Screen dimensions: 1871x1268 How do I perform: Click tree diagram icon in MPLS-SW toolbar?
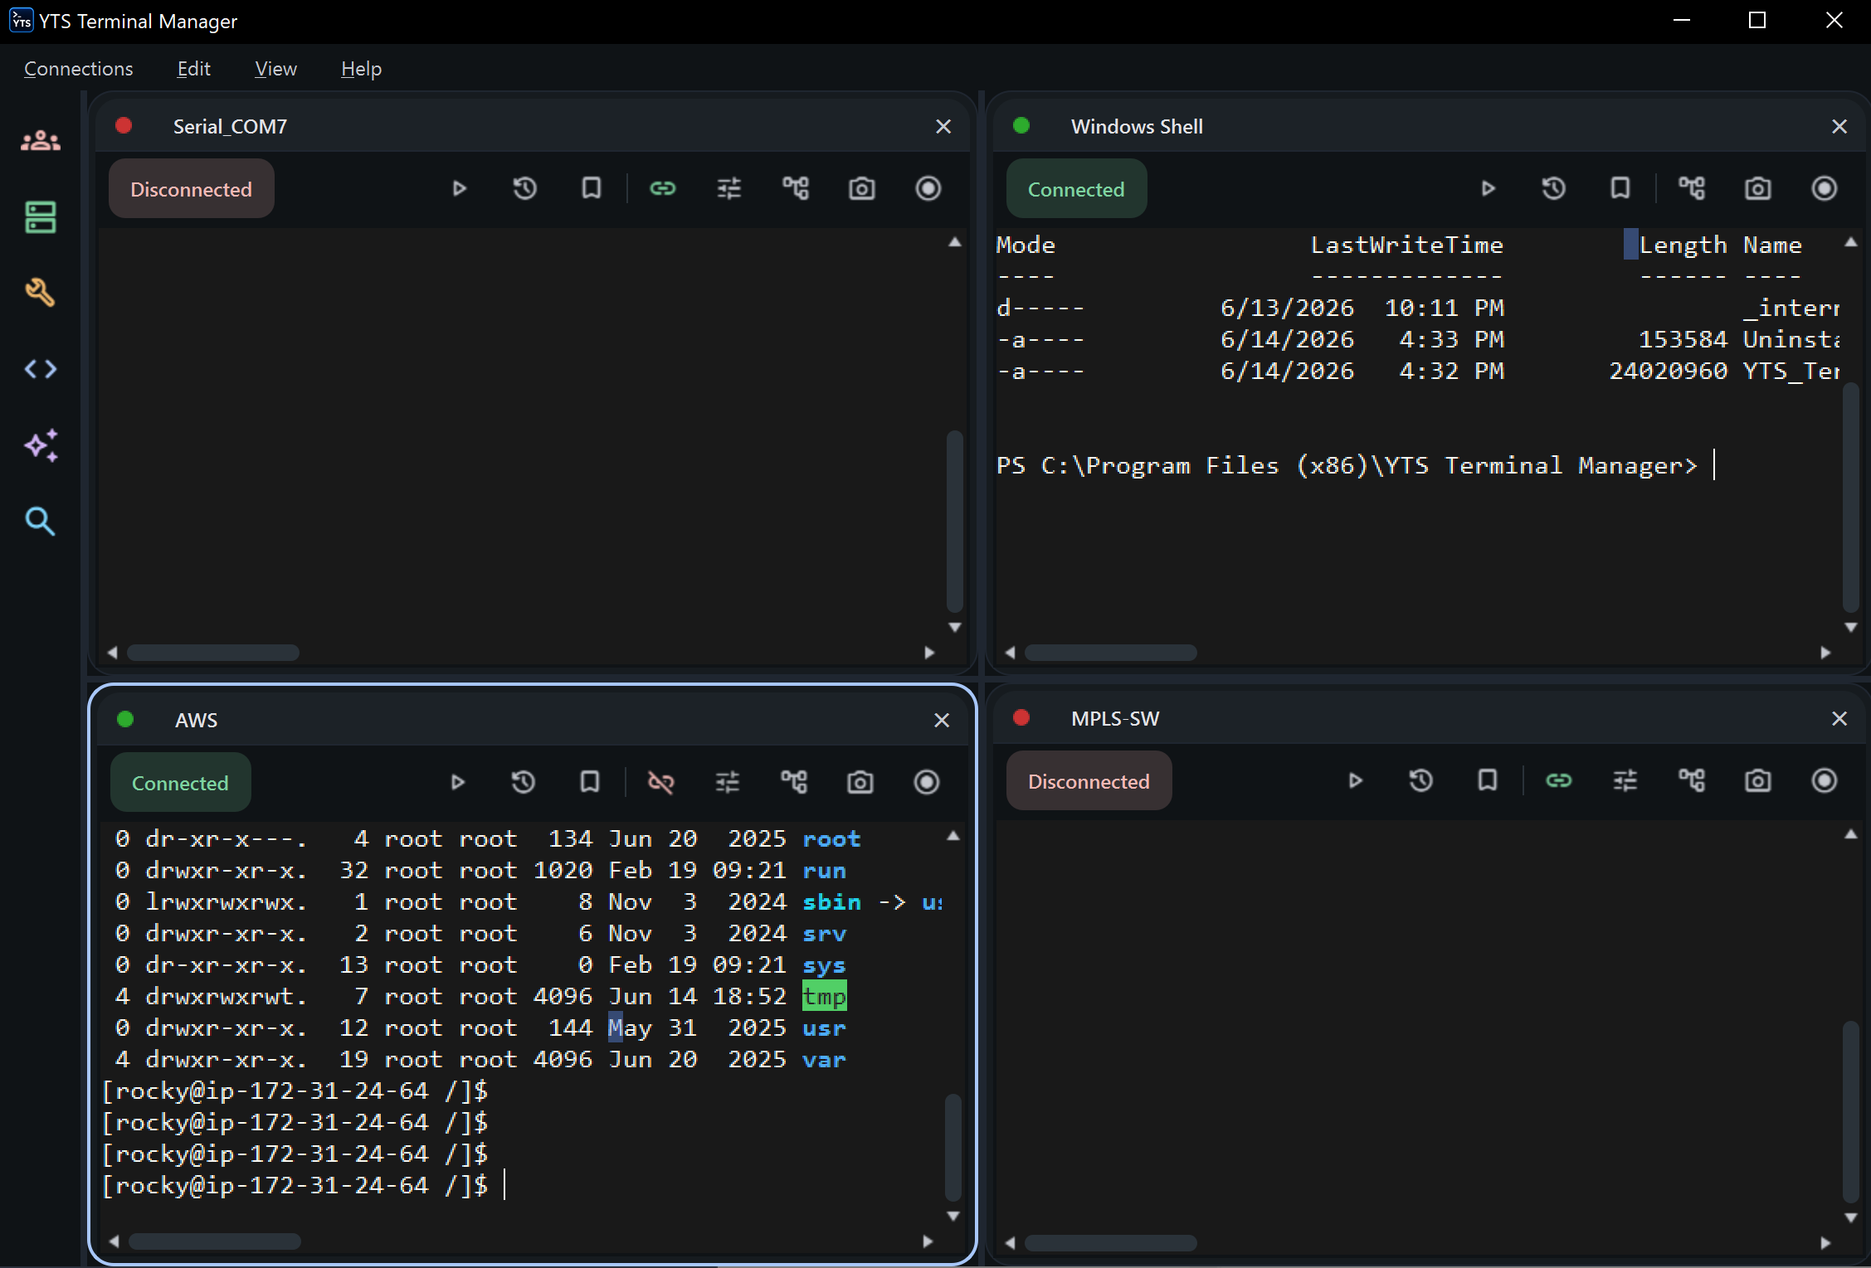tap(1691, 780)
